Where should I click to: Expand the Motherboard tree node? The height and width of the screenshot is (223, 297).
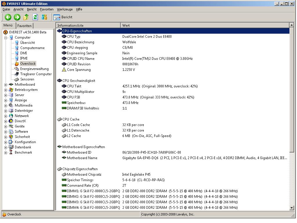(6, 85)
